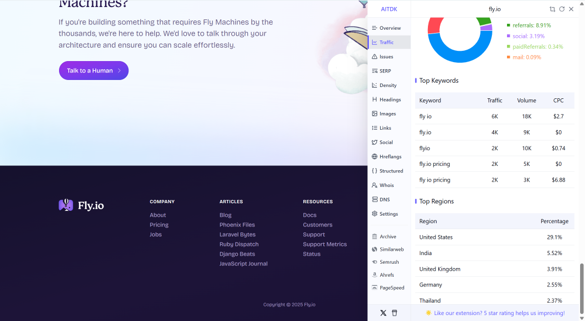Click the Settings gear icon

[x=375, y=214]
